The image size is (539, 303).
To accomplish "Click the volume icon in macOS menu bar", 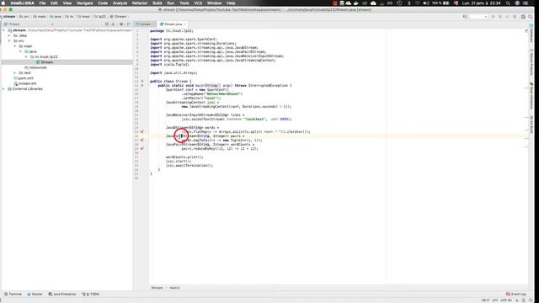I will (426, 3).
